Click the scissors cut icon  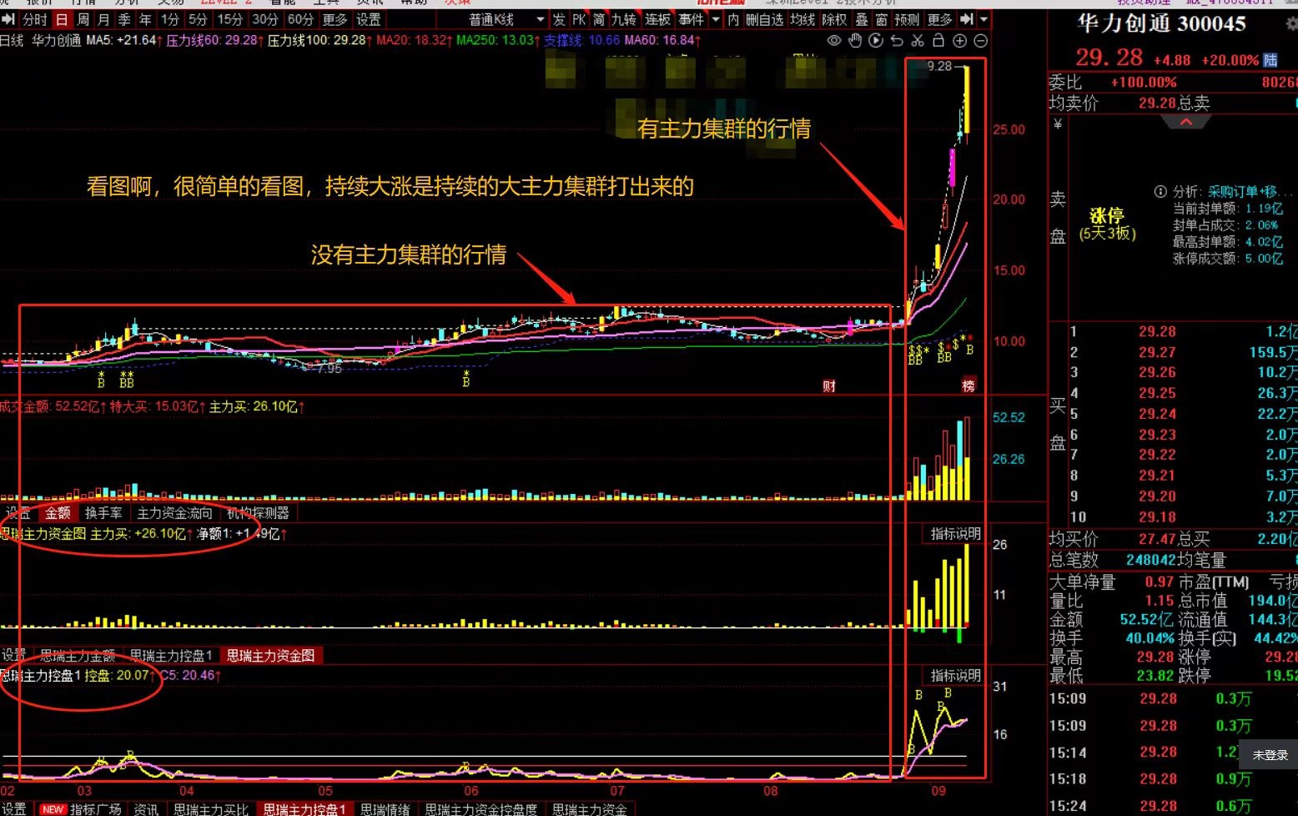pos(919,40)
